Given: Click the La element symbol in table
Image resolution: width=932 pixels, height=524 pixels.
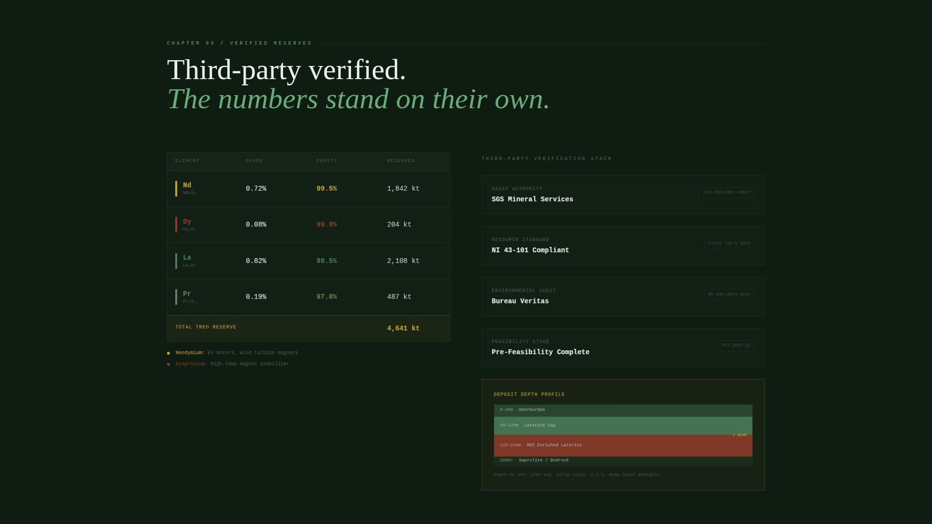Looking at the screenshot, I should [187, 258].
